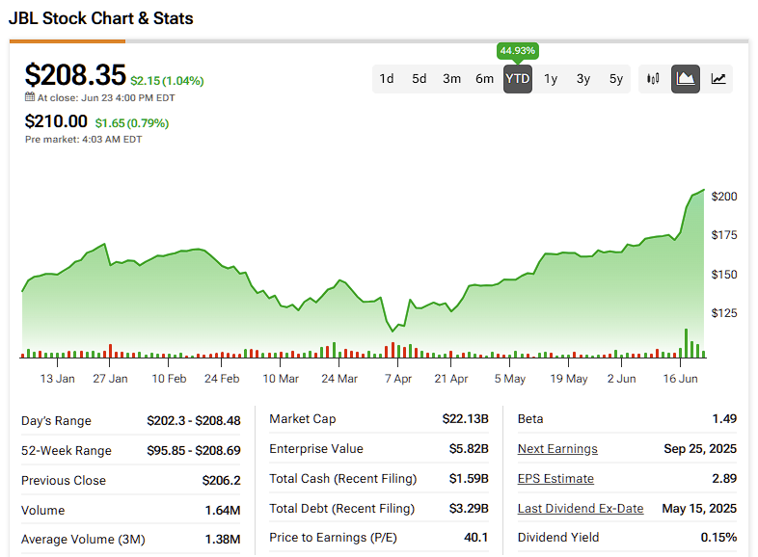758x557 pixels.
Task: Click the May 15, 2025 ex-dividend date
Action: 699,509
